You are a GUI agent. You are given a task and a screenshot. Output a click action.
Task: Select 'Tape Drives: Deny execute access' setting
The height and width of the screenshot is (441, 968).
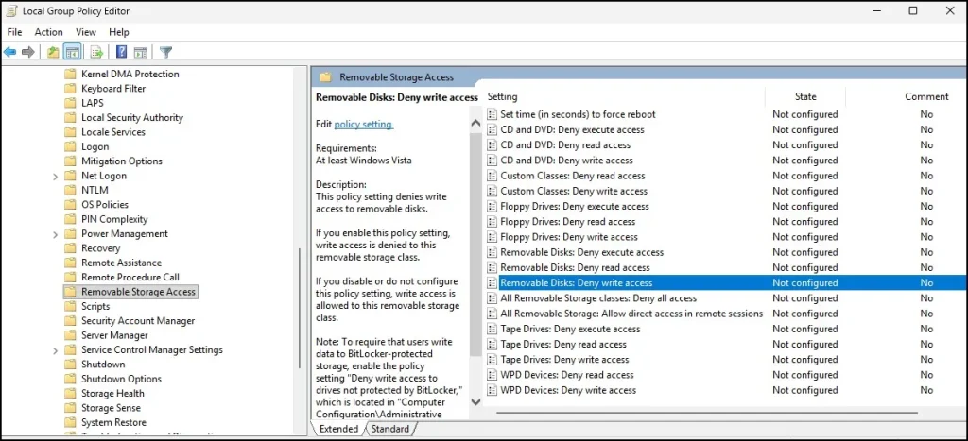570,329
